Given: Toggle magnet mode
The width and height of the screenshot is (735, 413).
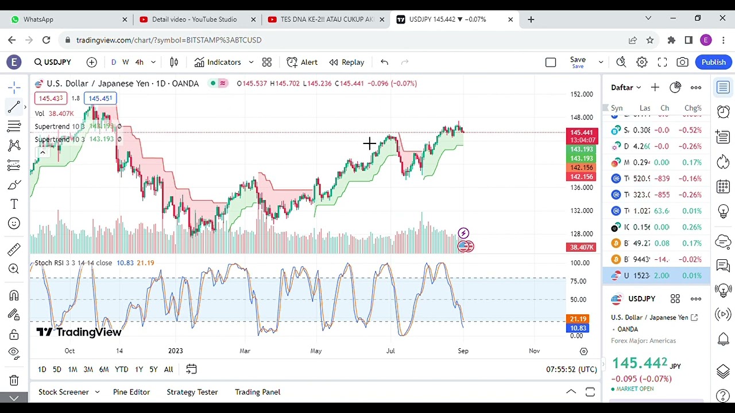Looking at the screenshot, I should [14, 295].
